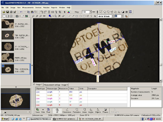
Task: Collapse the thumbnail panel with the left arrow
Action: point(32,65)
